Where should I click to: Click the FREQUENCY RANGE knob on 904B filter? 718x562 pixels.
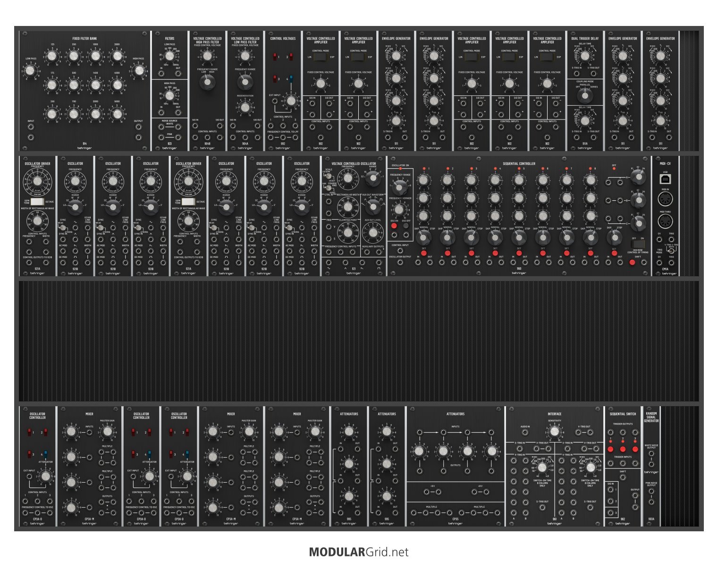tap(207, 83)
